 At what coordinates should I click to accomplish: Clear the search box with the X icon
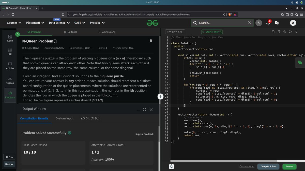(250, 23)
